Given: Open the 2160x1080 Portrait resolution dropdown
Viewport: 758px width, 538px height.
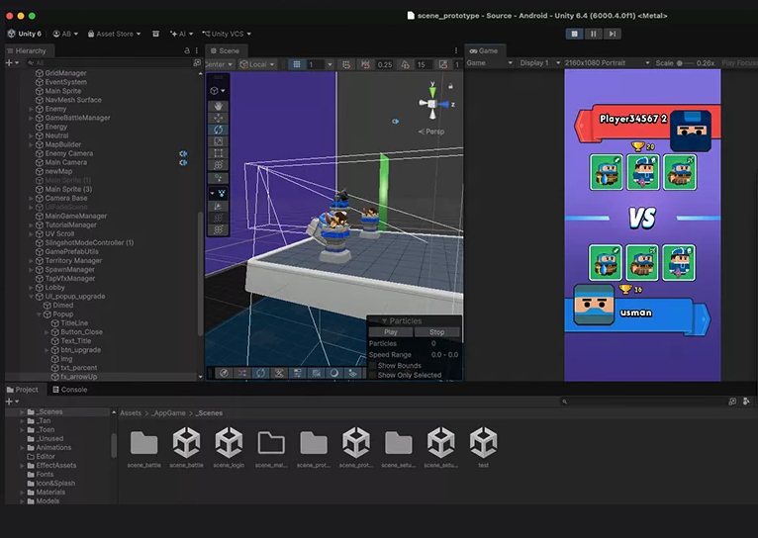Looking at the screenshot, I should [608, 62].
